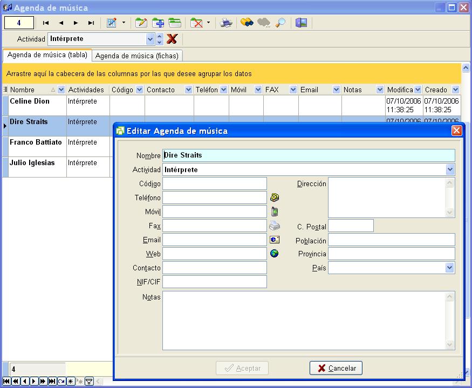Click the picture album toolbar icon
This screenshot has width=472, height=388.
click(x=302, y=23)
